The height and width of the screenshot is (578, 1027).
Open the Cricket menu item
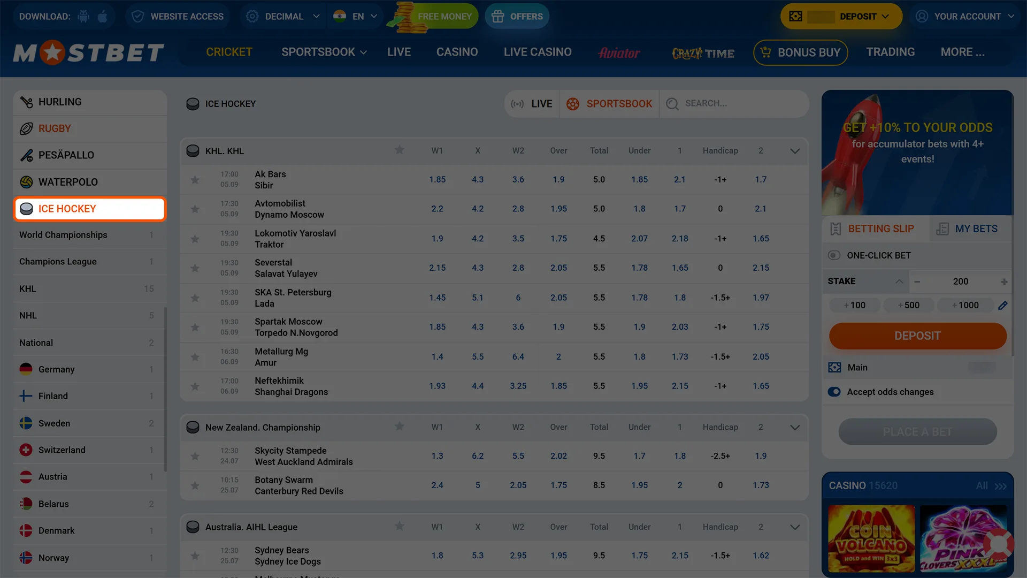click(229, 52)
